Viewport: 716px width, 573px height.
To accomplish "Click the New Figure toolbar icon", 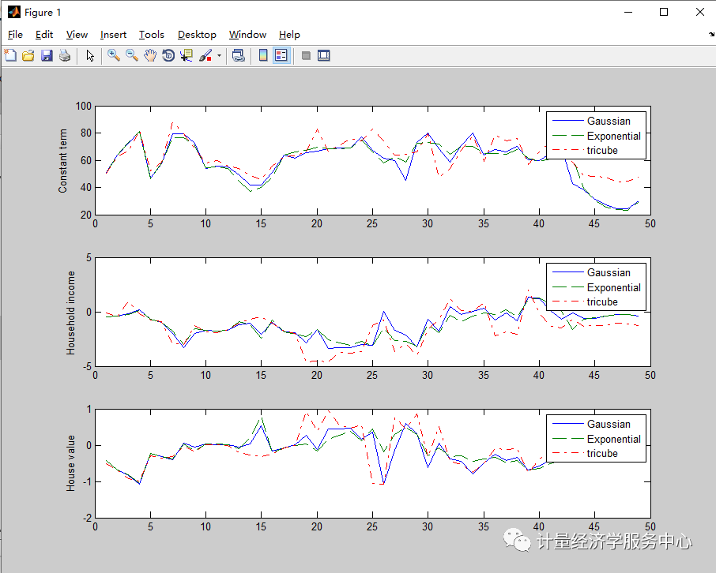I will (x=10, y=56).
